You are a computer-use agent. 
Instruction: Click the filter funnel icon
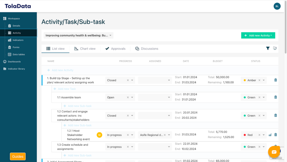tap(268, 48)
